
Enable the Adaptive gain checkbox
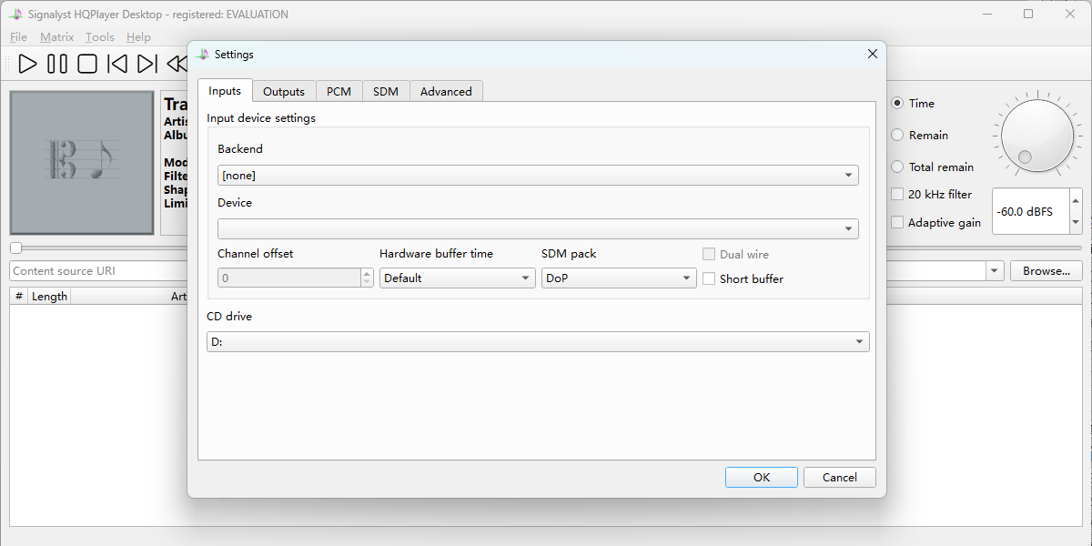coord(897,223)
